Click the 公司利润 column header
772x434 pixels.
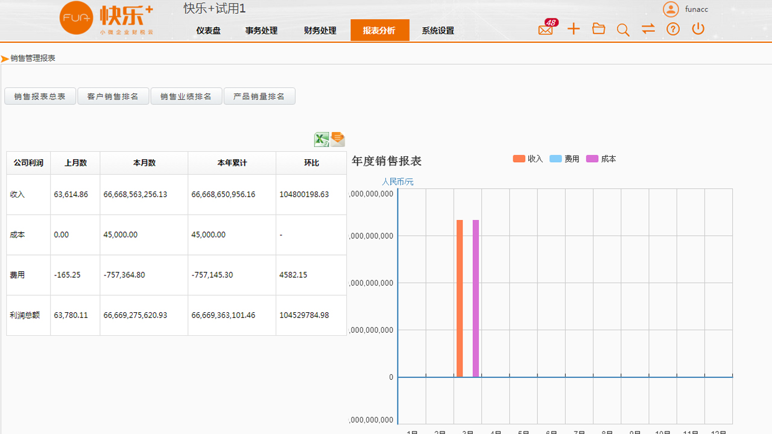coord(28,163)
